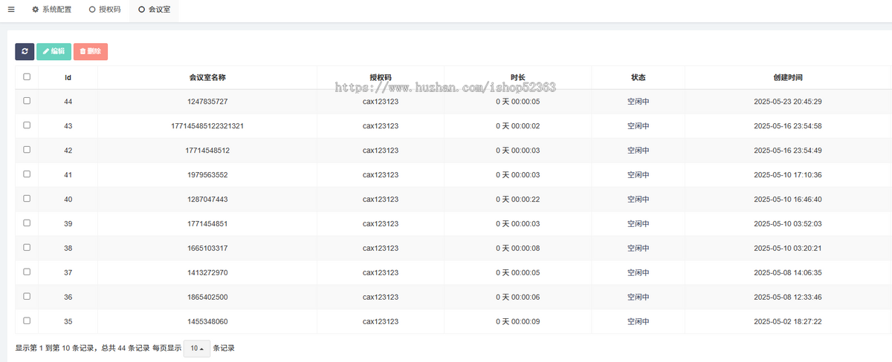The image size is (892, 362).
Task: Click created time 2025-05-10 03:52:03
Action: tap(788, 224)
